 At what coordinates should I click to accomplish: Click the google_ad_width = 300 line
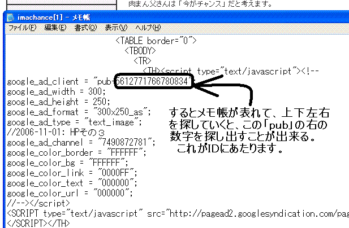point(57,91)
